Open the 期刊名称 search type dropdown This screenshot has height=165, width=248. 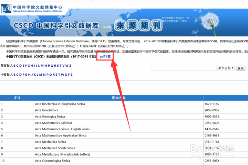[x=226, y=68]
